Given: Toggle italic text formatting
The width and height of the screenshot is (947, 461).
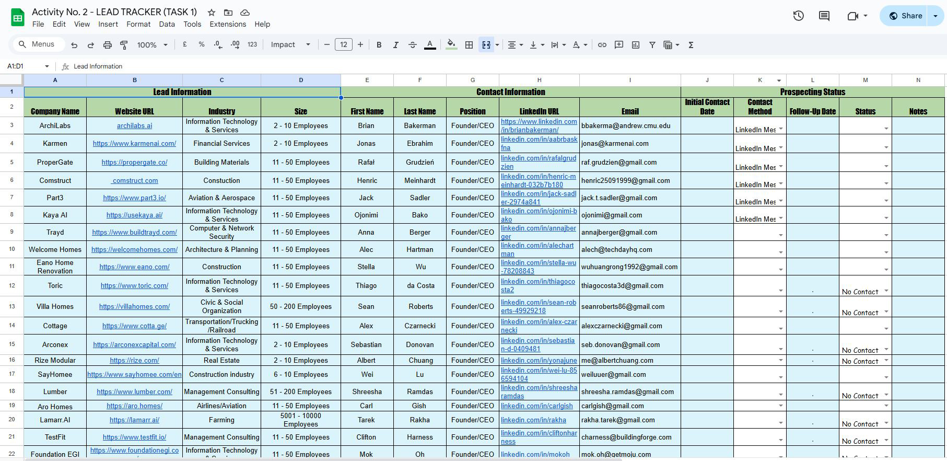Looking at the screenshot, I should click(395, 45).
